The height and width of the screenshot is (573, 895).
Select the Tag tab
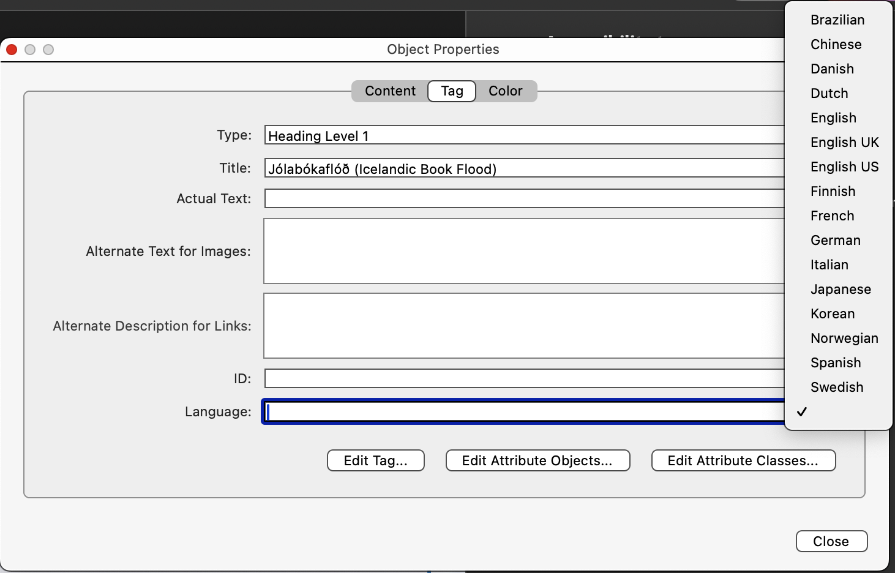pyautogui.click(x=451, y=91)
